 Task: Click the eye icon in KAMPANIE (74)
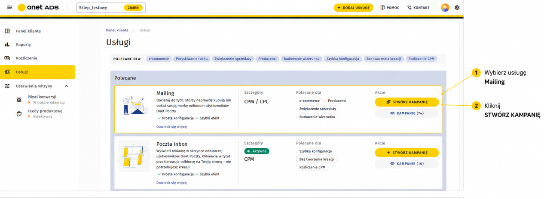point(392,113)
